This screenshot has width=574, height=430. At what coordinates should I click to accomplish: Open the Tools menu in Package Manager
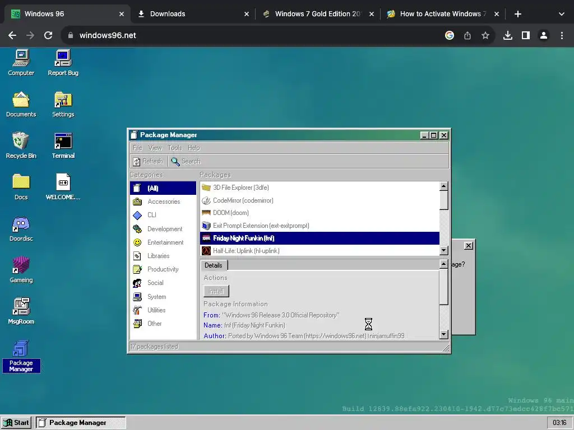point(175,148)
